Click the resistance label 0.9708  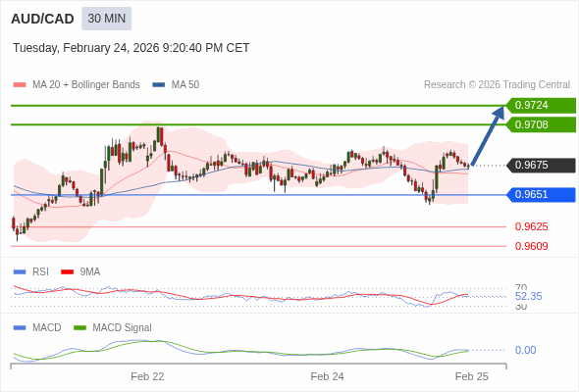coord(541,124)
